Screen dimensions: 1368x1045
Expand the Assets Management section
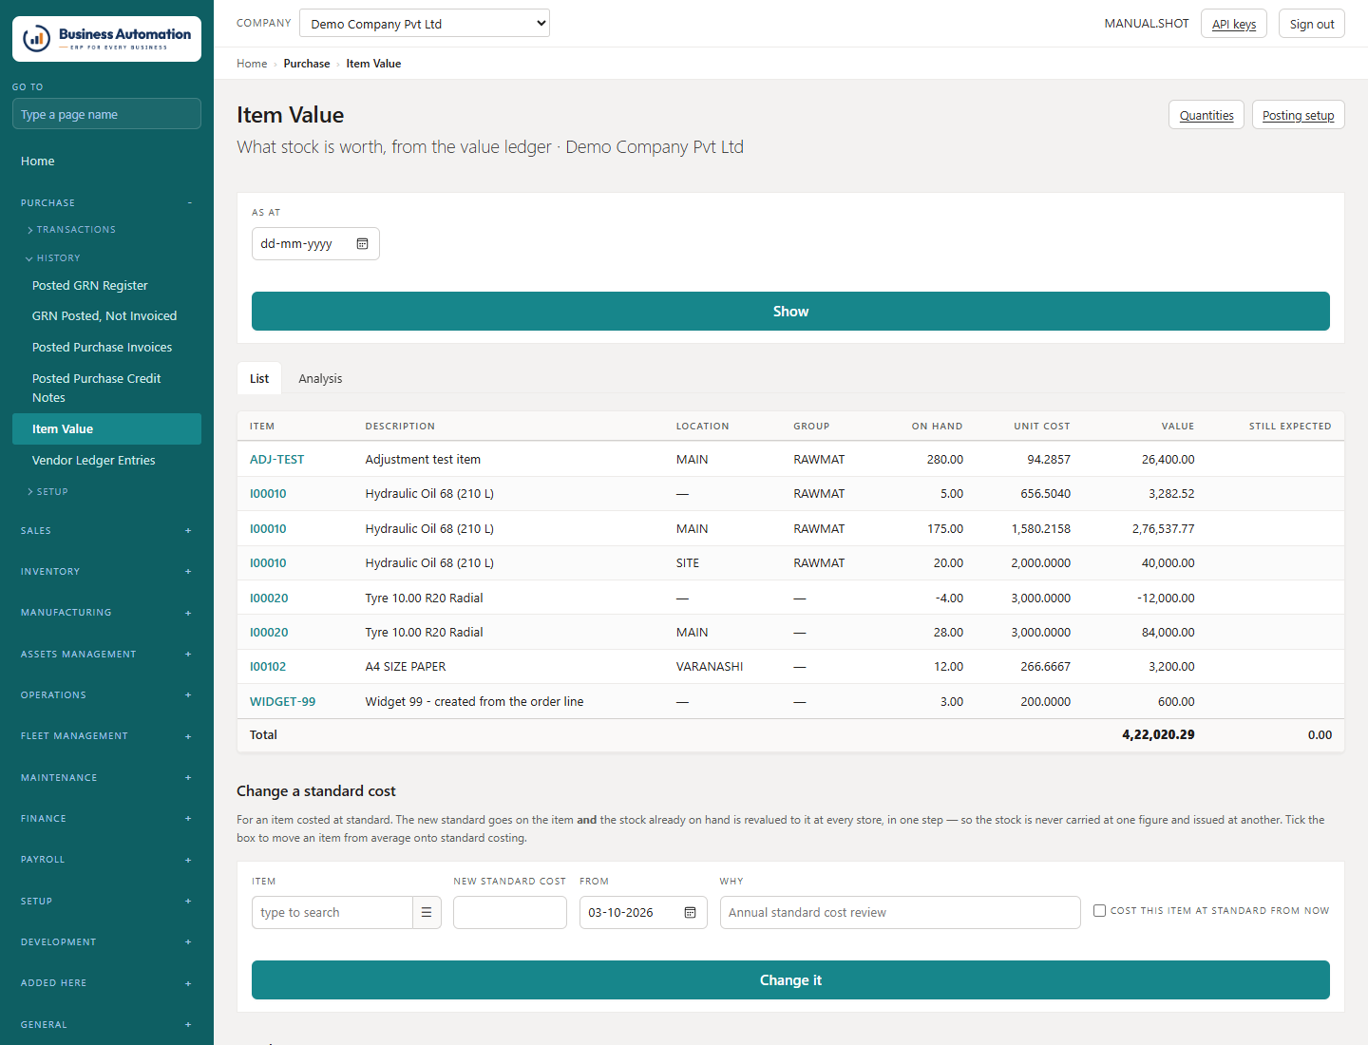106,655
